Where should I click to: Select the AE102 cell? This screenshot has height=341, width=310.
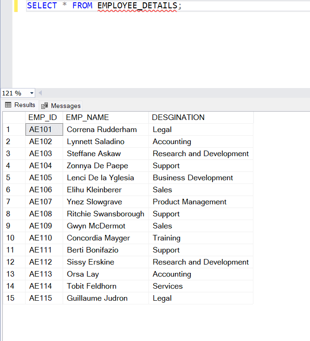coord(44,142)
